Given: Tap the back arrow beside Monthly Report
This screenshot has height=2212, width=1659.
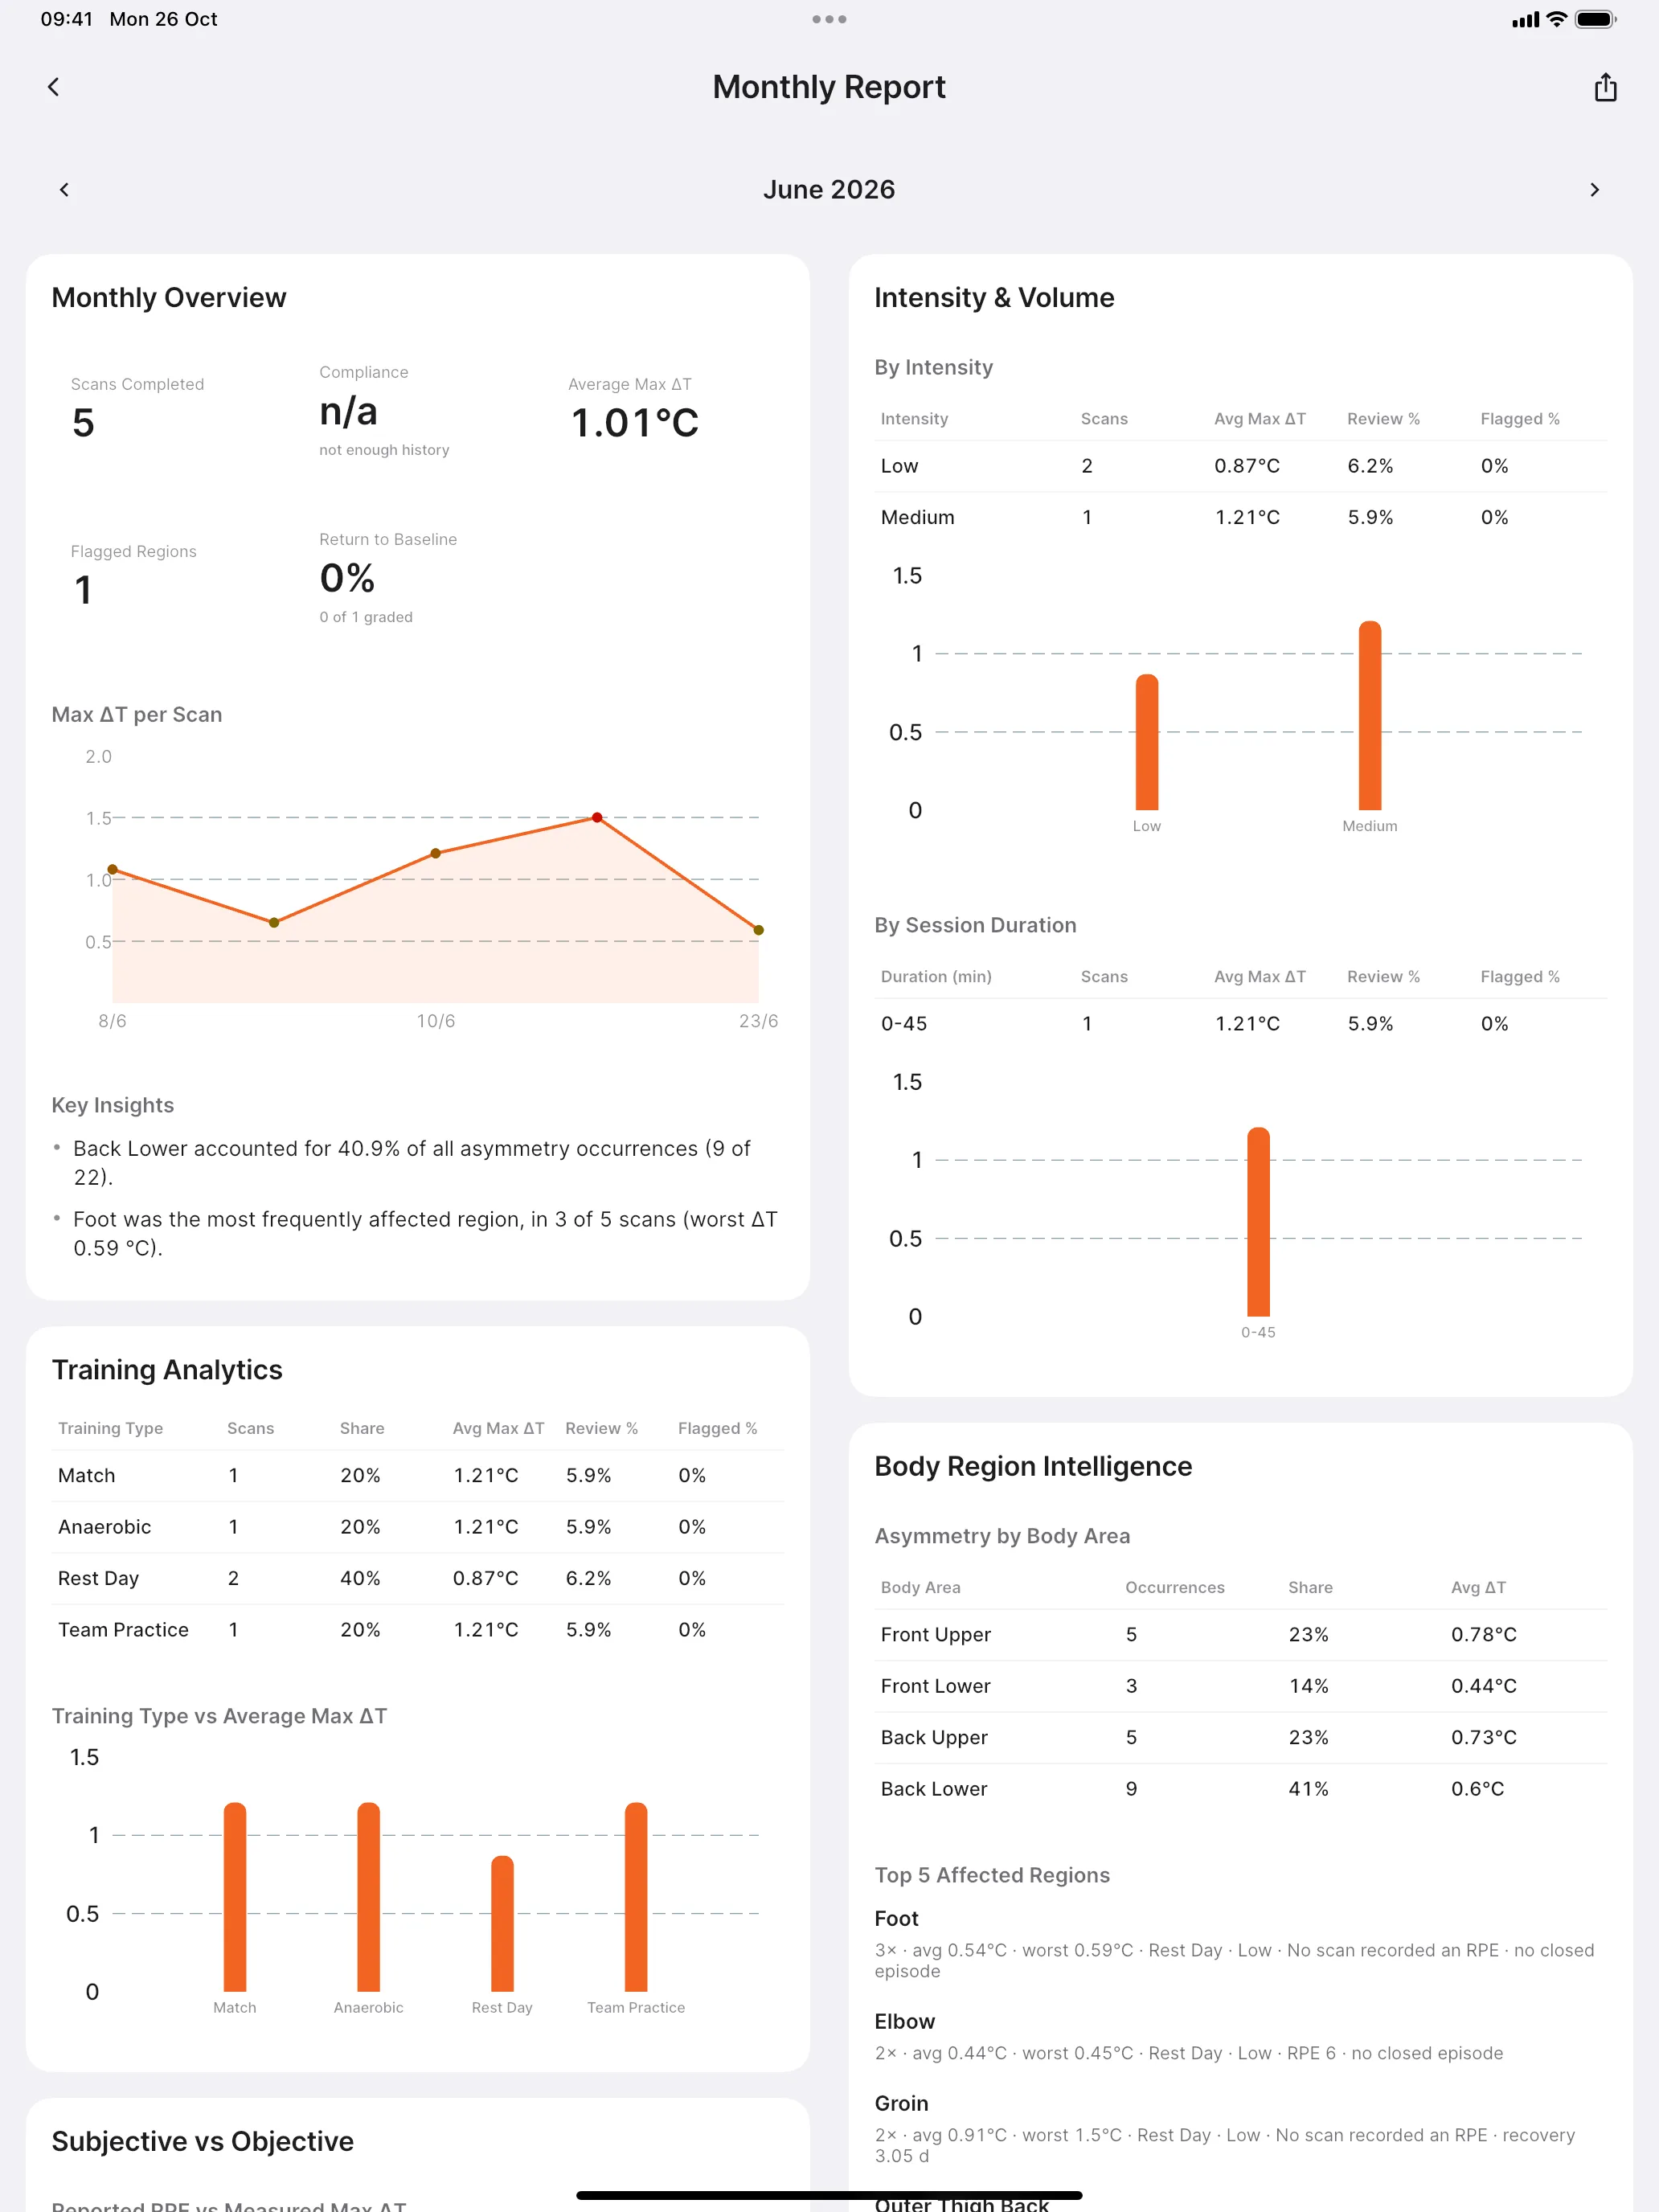Looking at the screenshot, I should (x=54, y=87).
